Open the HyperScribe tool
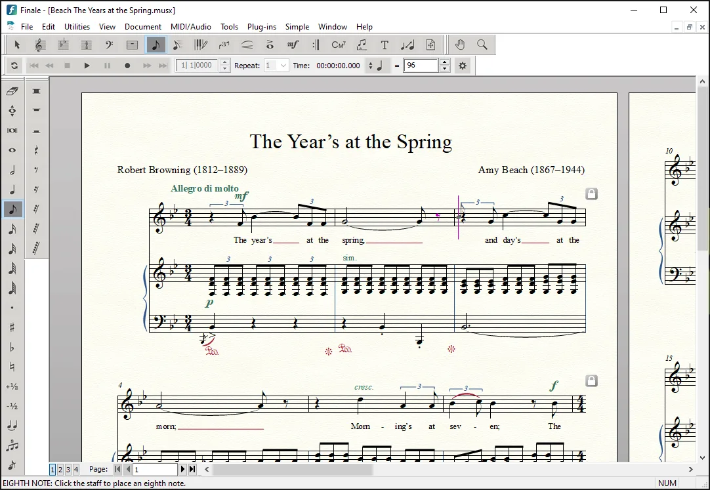 201,45
